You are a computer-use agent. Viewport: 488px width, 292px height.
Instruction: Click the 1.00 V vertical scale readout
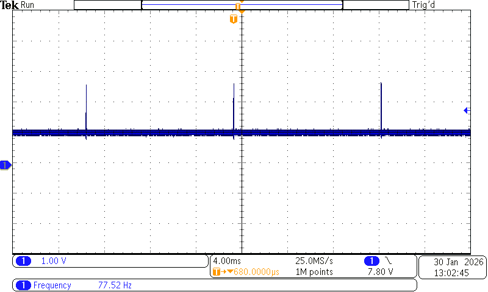pos(54,261)
